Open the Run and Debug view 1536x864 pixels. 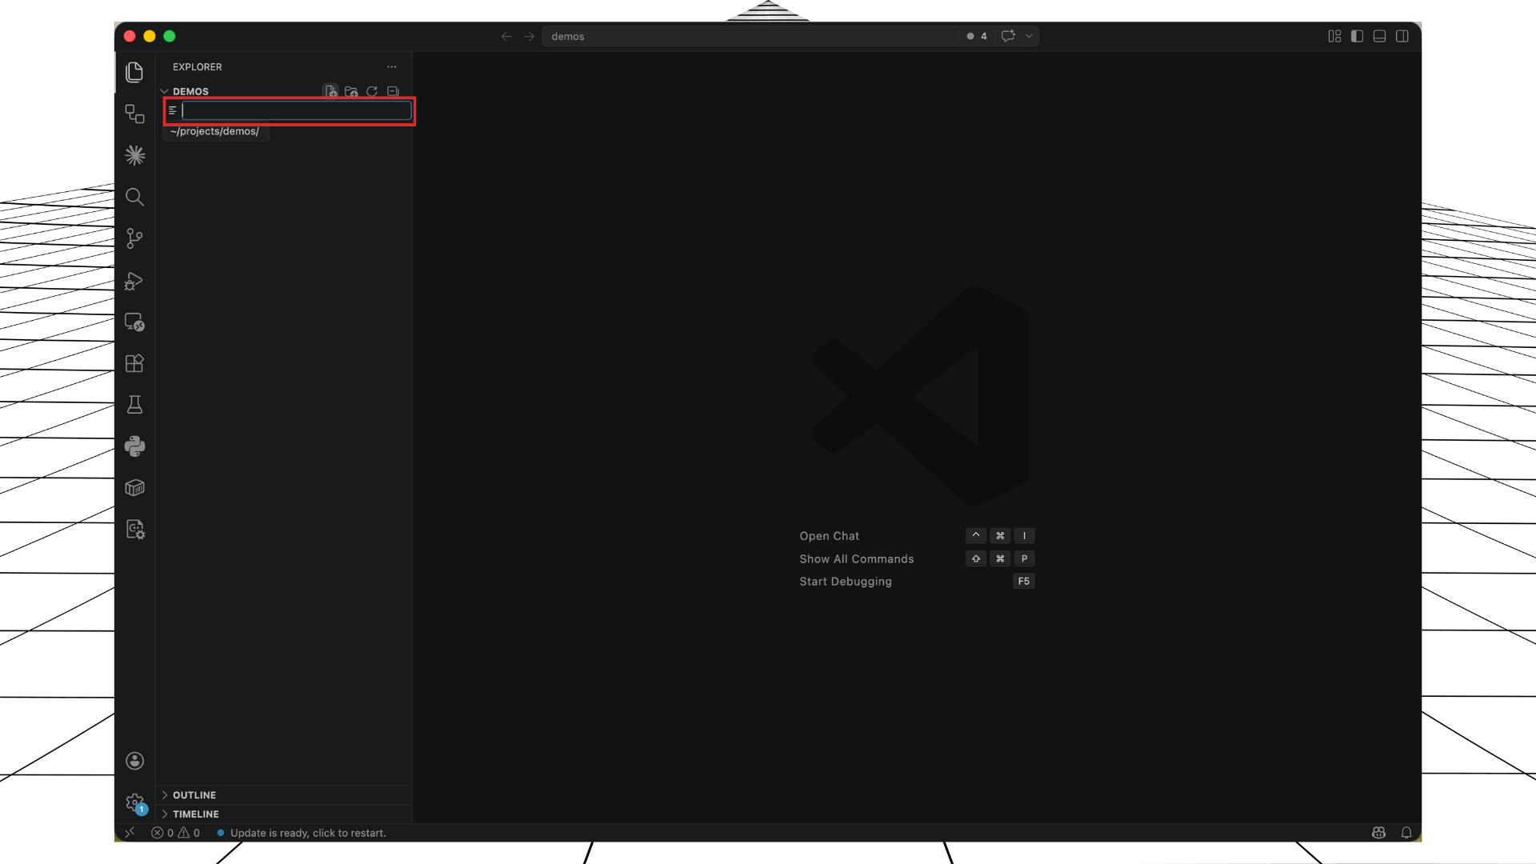click(x=134, y=282)
